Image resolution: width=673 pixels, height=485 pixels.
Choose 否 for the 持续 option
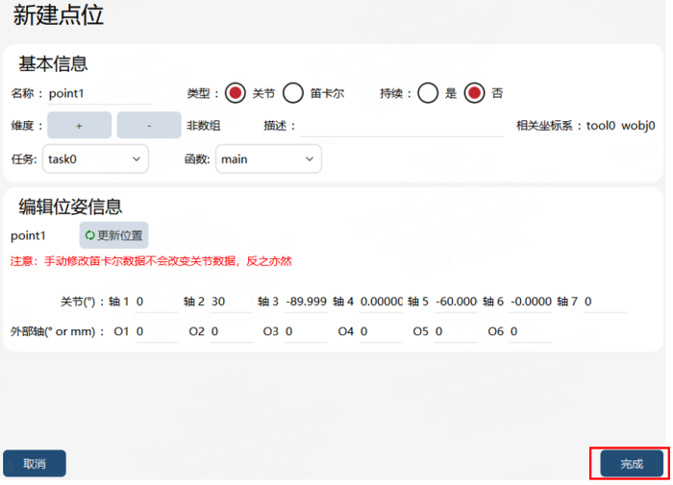(x=474, y=93)
